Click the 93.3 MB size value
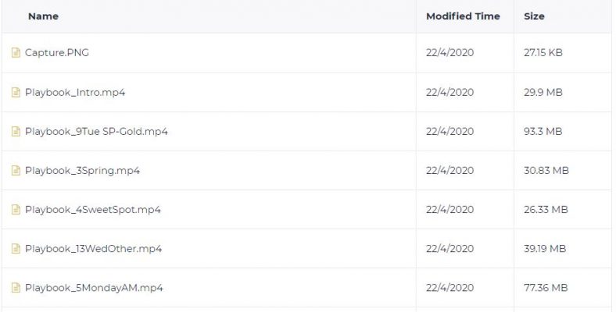The width and height of the screenshot is (616, 312). pos(543,131)
